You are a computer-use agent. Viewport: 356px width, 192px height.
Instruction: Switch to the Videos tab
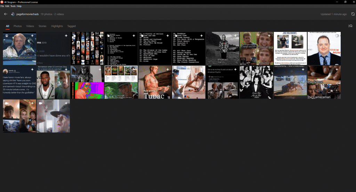(x=30, y=26)
